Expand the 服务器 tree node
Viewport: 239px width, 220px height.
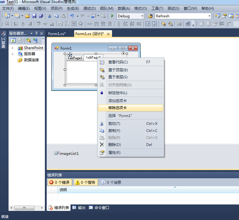(x=13, y=54)
